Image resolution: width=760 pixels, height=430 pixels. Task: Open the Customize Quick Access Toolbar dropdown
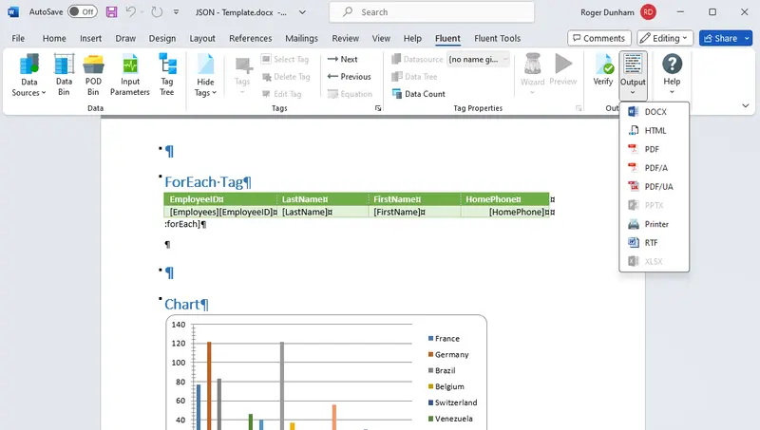point(176,12)
